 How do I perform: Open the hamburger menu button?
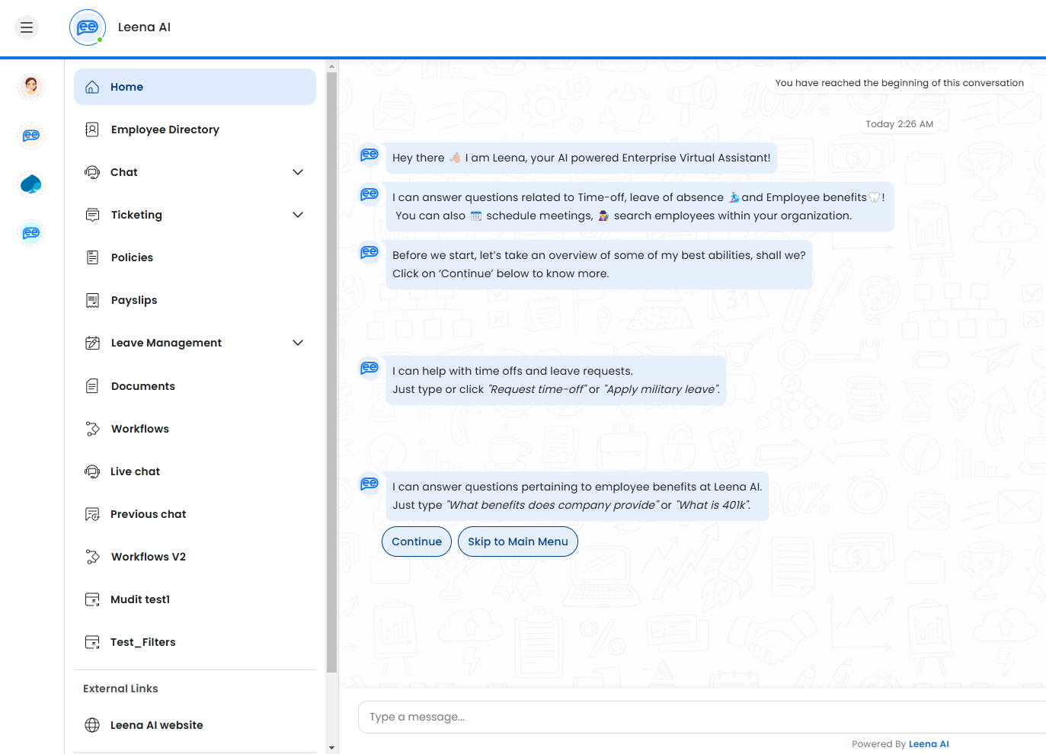click(27, 27)
